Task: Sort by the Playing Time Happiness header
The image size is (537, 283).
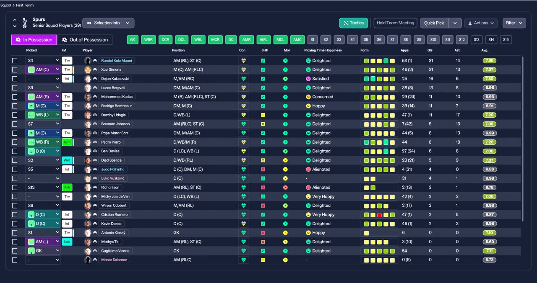Action: tap(323, 50)
